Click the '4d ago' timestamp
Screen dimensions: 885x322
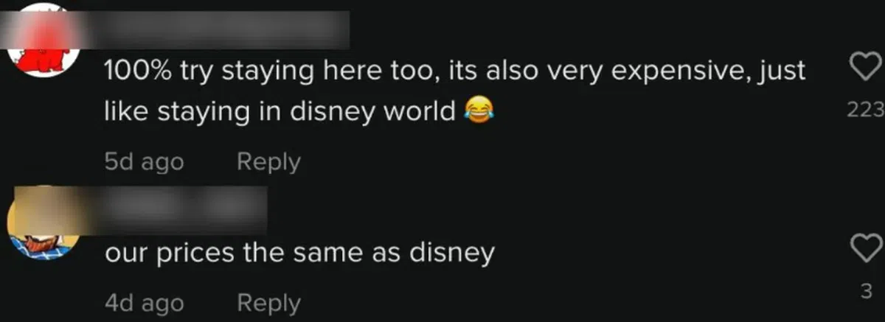(144, 302)
